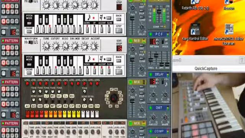This screenshot has width=245, height=138.
Task: Click the PATTERN button of the 808 section
Action: [x=10, y=82]
